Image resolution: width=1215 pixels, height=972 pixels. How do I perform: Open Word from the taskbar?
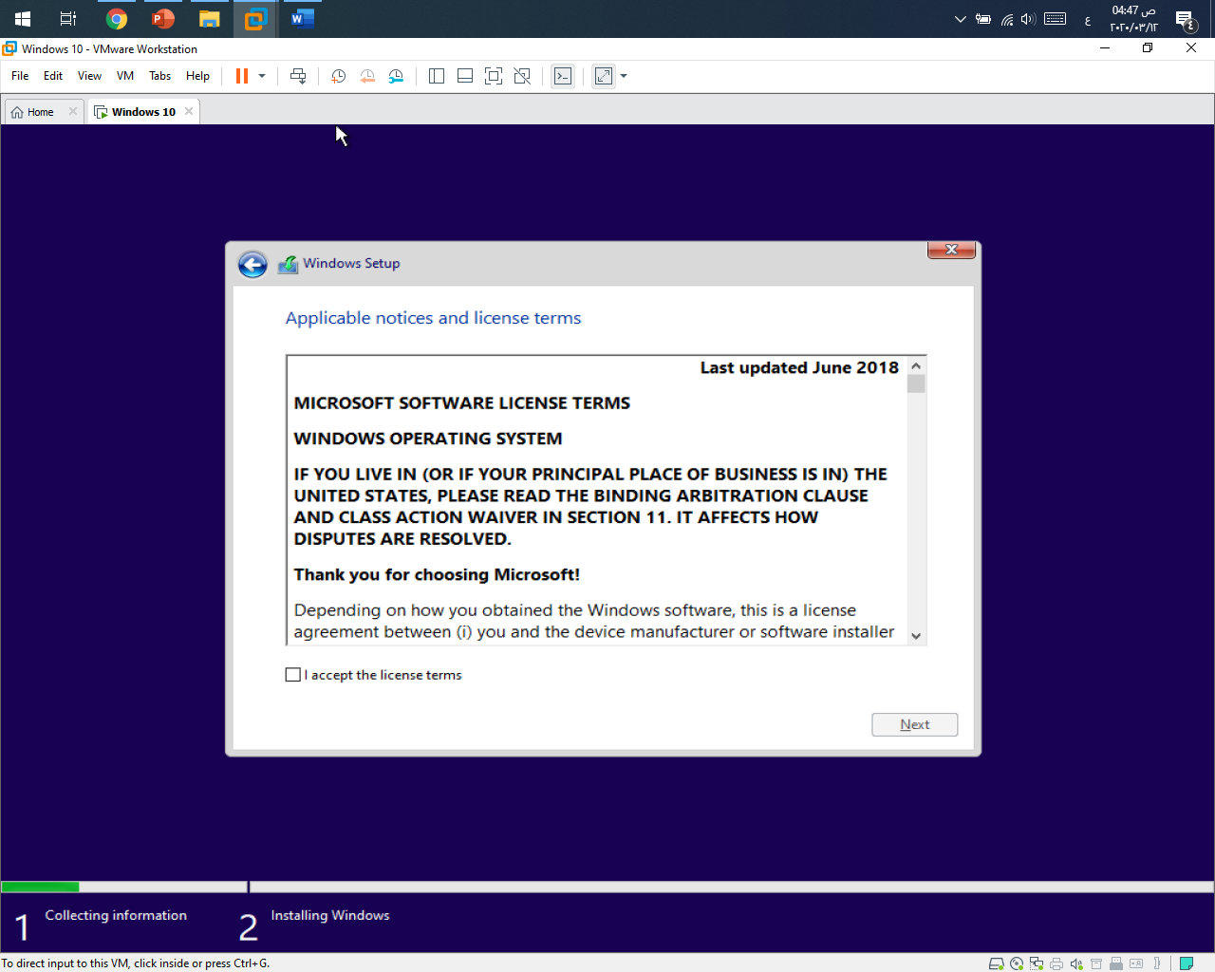click(x=303, y=19)
